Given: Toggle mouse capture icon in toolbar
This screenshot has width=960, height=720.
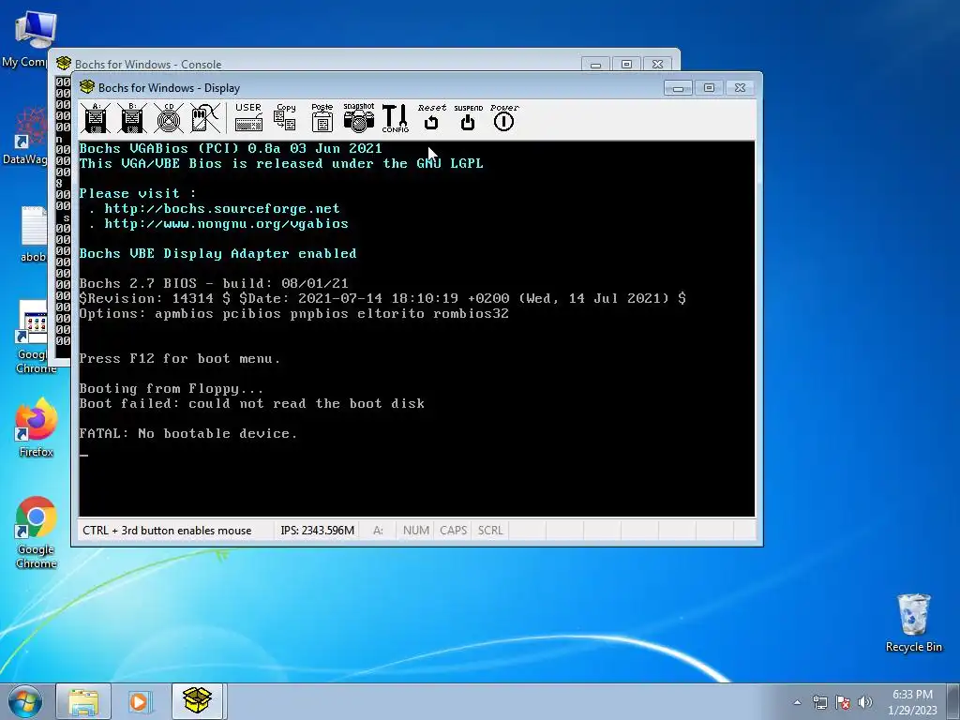Looking at the screenshot, I should [205, 117].
